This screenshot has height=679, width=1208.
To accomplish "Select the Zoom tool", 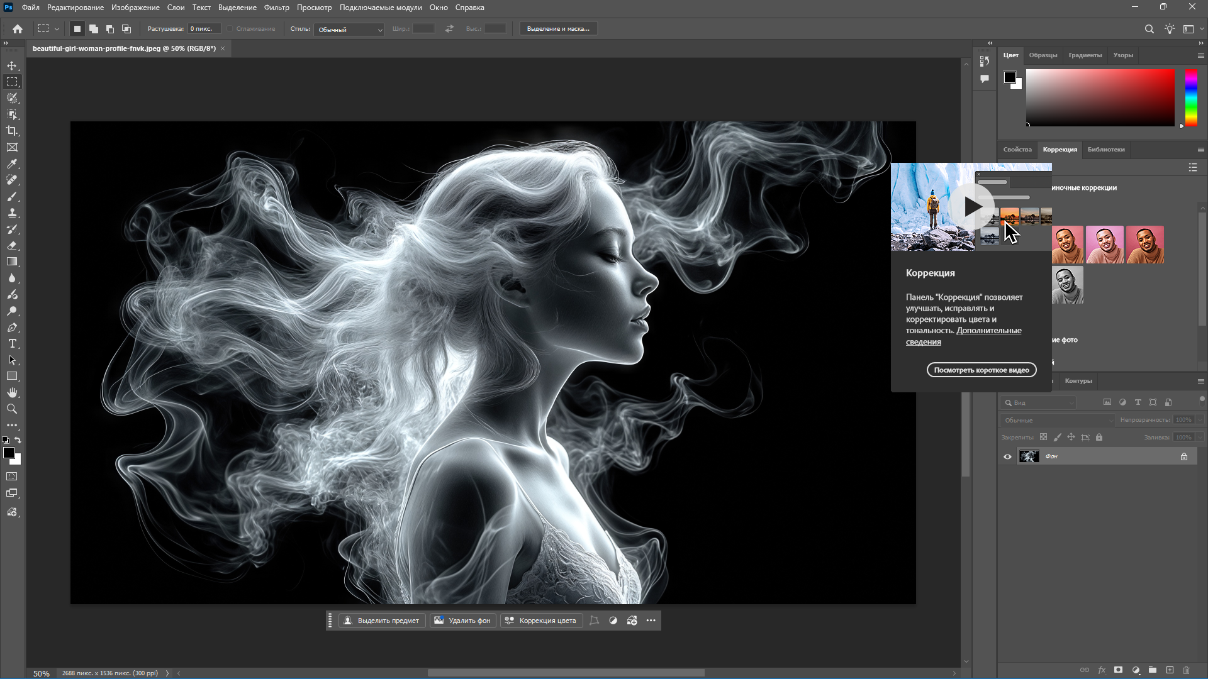I will (12, 409).
